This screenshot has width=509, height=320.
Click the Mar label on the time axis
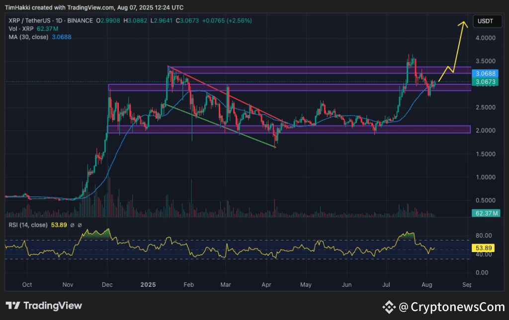pos(226,285)
